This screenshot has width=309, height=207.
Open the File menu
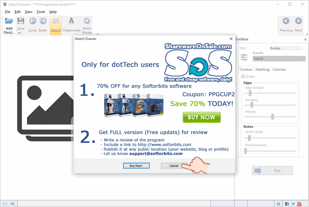point(7,12)
